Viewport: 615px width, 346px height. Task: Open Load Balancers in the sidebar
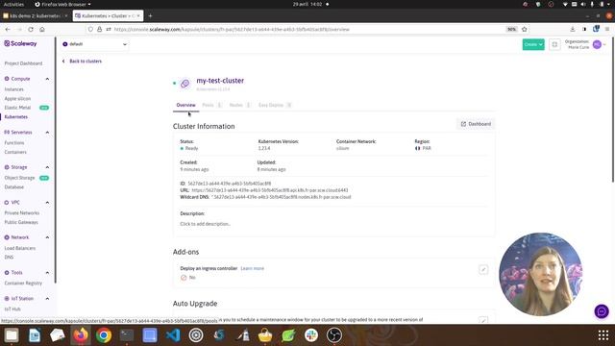pyautogui.click(x=20, y=248)
